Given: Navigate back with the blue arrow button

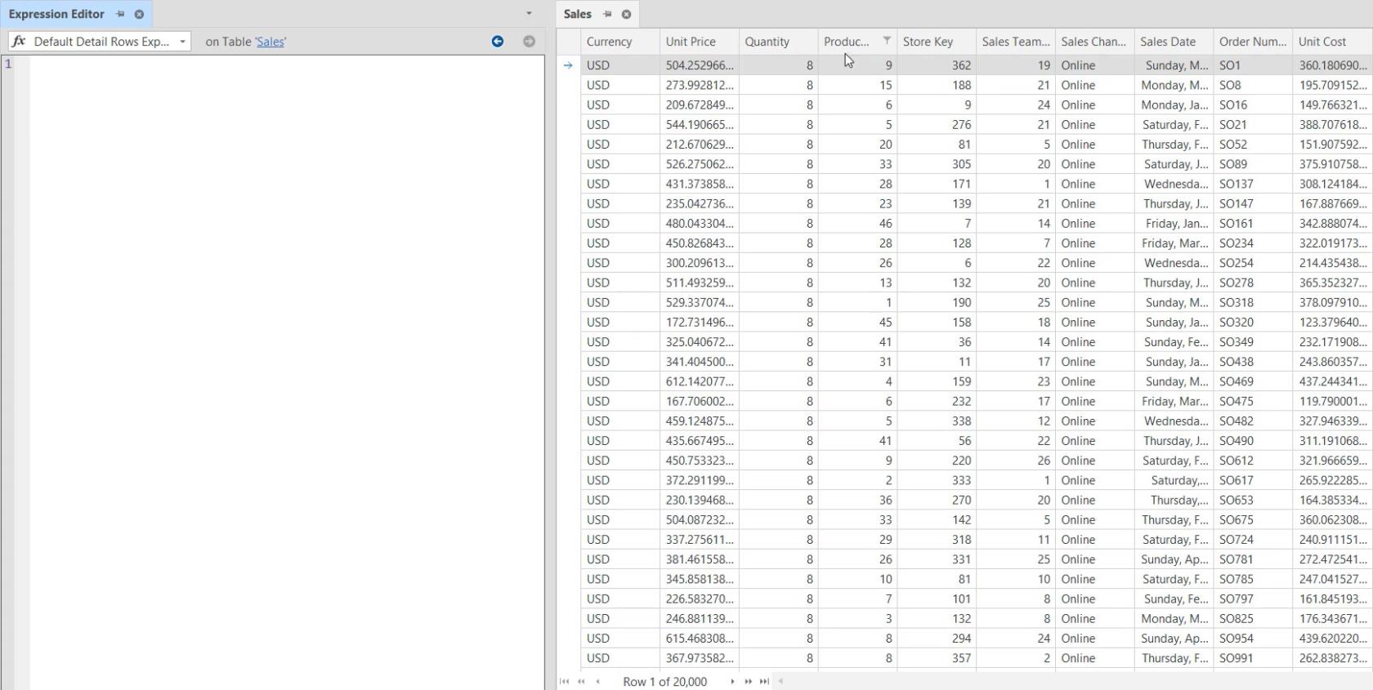Looking at the screenshot, I should [x=498, y=41].
